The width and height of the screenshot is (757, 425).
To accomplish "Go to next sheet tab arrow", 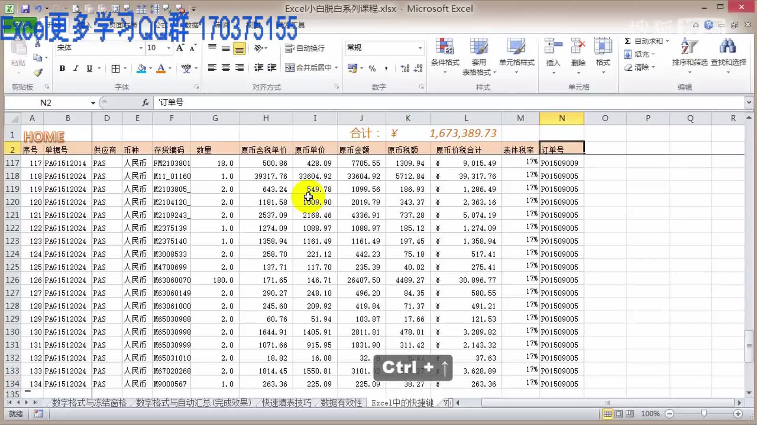I will click(26, 403).
